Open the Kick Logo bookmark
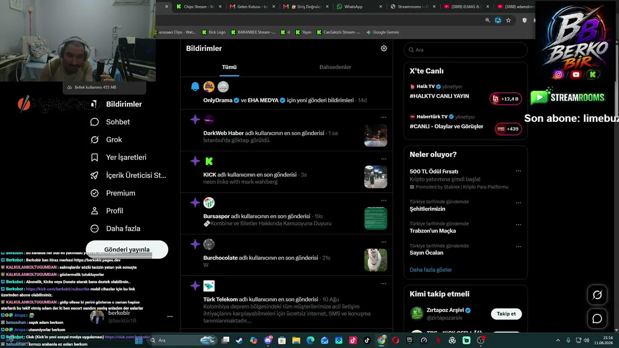This screenshot has width=619, height=348. click(214, 32)
